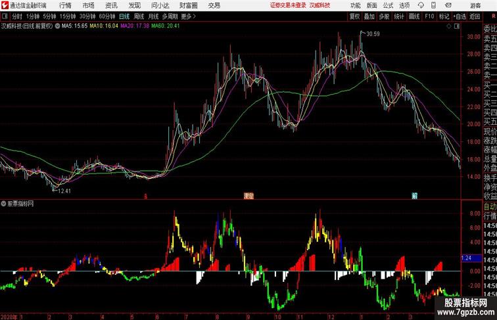Click the round icon beside 股票指标网 indicator
The image size is (497, 320).
click(3, 204)
